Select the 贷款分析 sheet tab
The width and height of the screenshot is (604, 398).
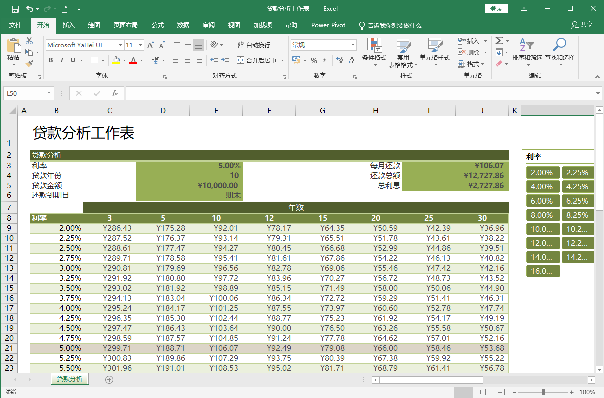pyautogui.click(x=70, y=379)
